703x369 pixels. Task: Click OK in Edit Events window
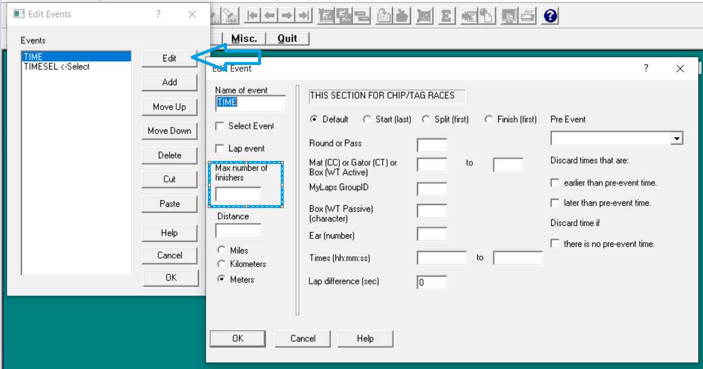pos(171,278)
